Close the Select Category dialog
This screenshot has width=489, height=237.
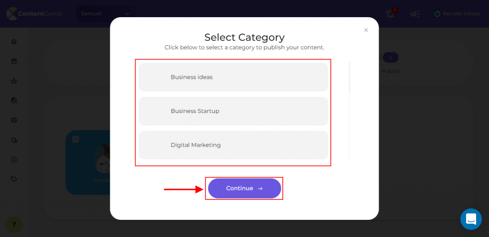pos(366,30)
